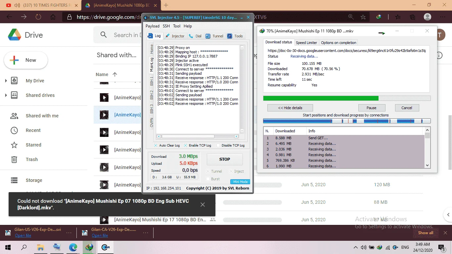Viewport: 452px width, 254px height.
Task: Click Hide details in download dialog
Action: click(x=290, y=108)
